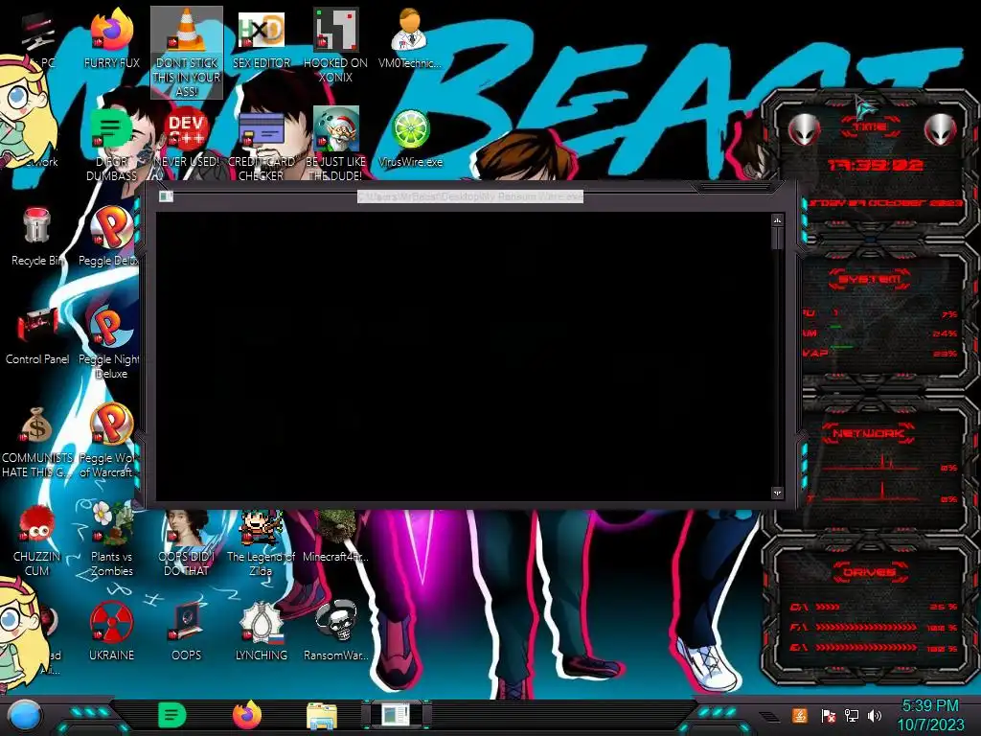
Task: Launch Firefox from the taskbar
Action: 247,715
